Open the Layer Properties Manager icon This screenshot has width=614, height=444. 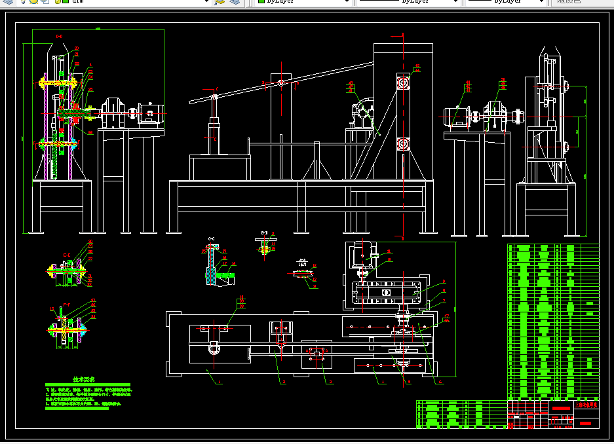pos(8,1)
